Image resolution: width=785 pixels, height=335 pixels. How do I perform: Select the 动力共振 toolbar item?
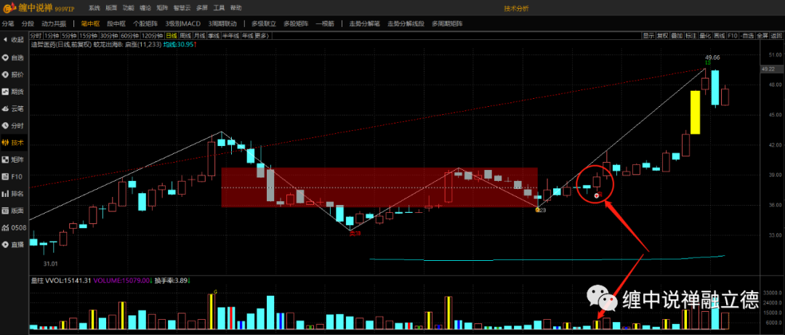click(x=54, y=23)
